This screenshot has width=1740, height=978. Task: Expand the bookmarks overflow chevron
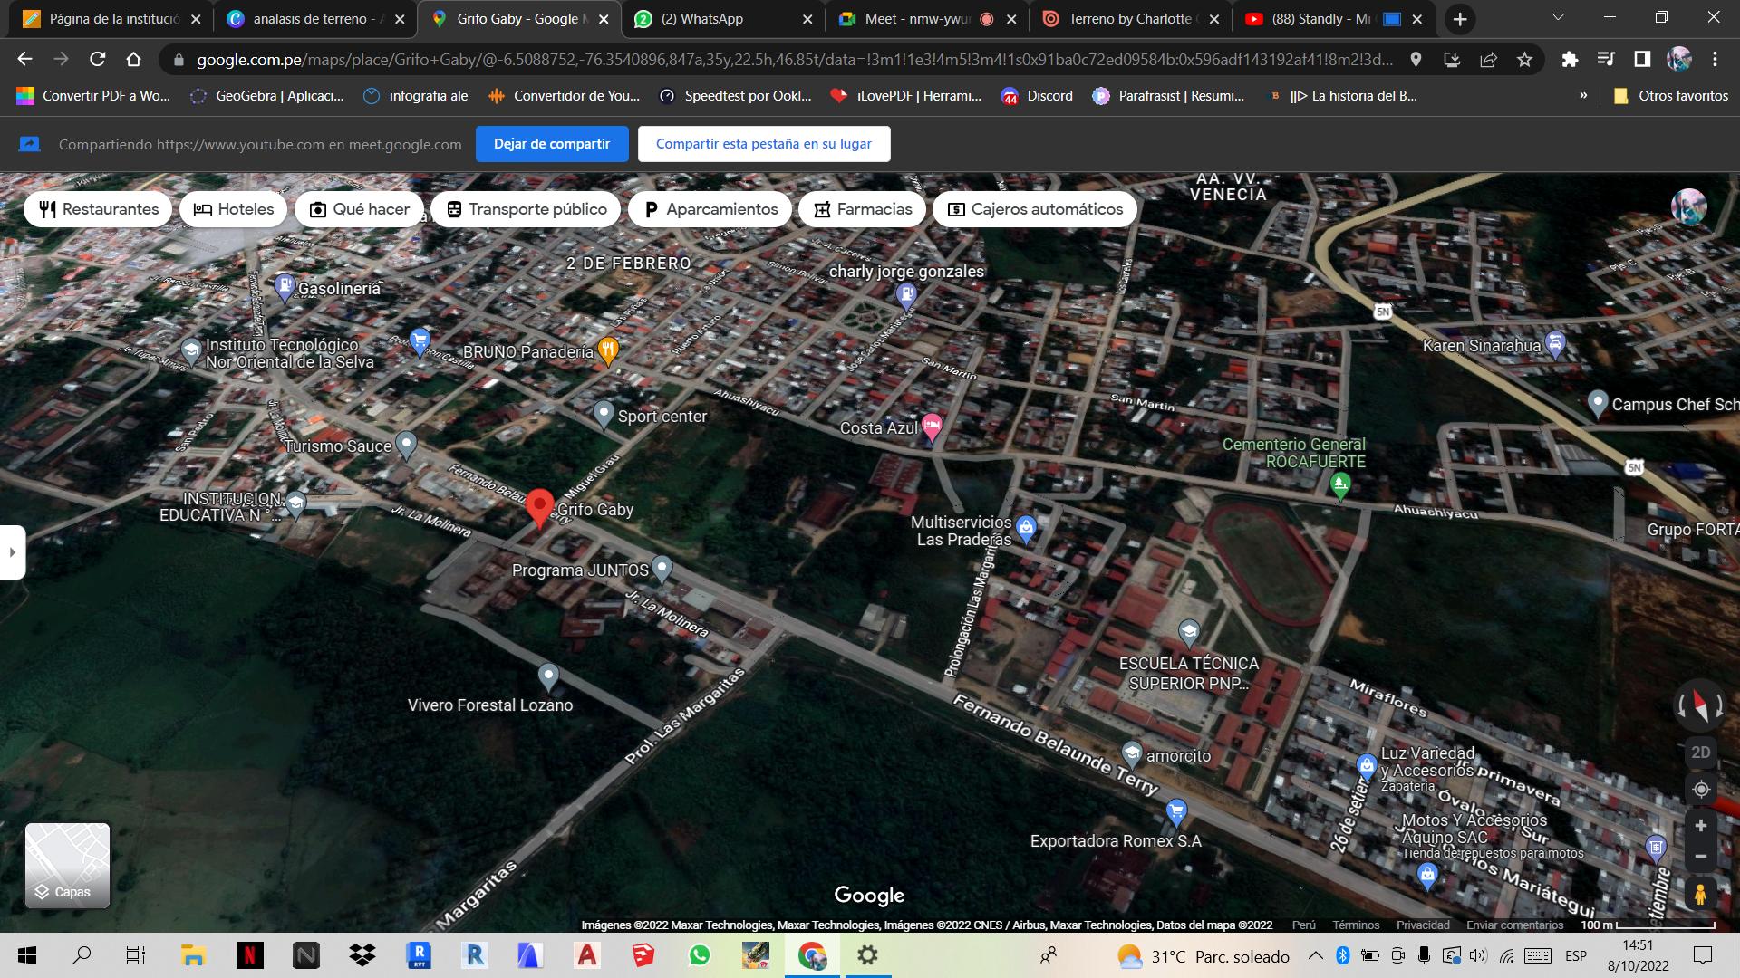tap(1582, 96)
